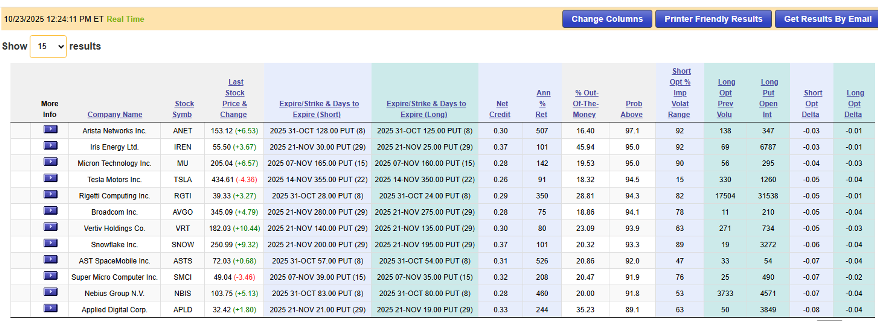
Task: Click Super Micro's price 49.04 (-3.46)
Action: (x=234, y=277)
